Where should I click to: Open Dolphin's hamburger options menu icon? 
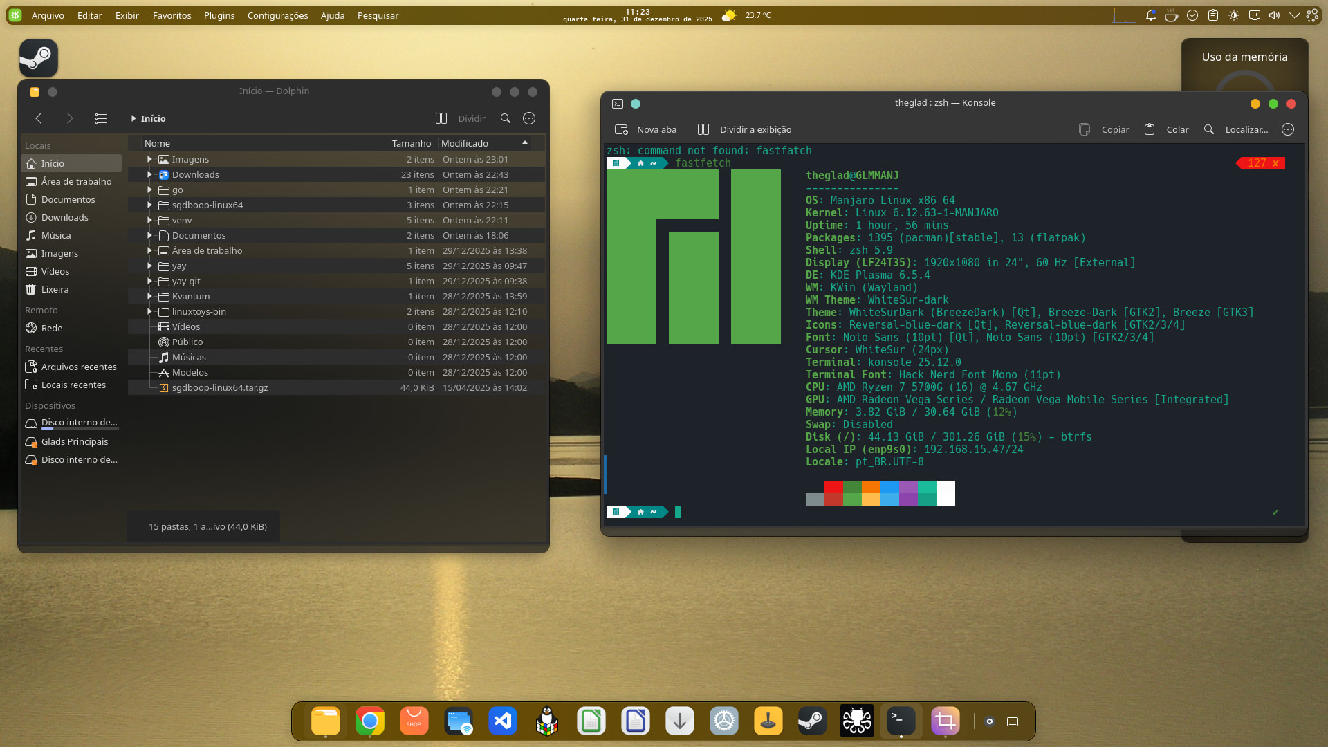[x=529, y=118]
